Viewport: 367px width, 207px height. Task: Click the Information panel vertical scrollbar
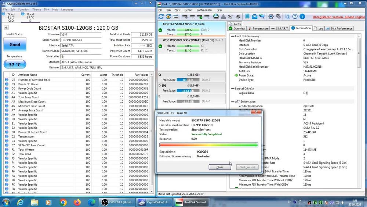[x=359, y=111]
